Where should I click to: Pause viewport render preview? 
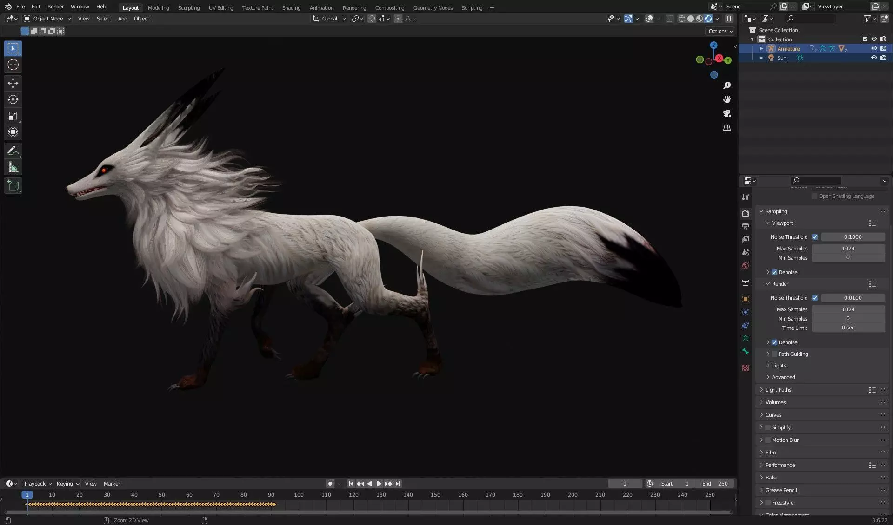pyautogui.click(x=729, y=19)
